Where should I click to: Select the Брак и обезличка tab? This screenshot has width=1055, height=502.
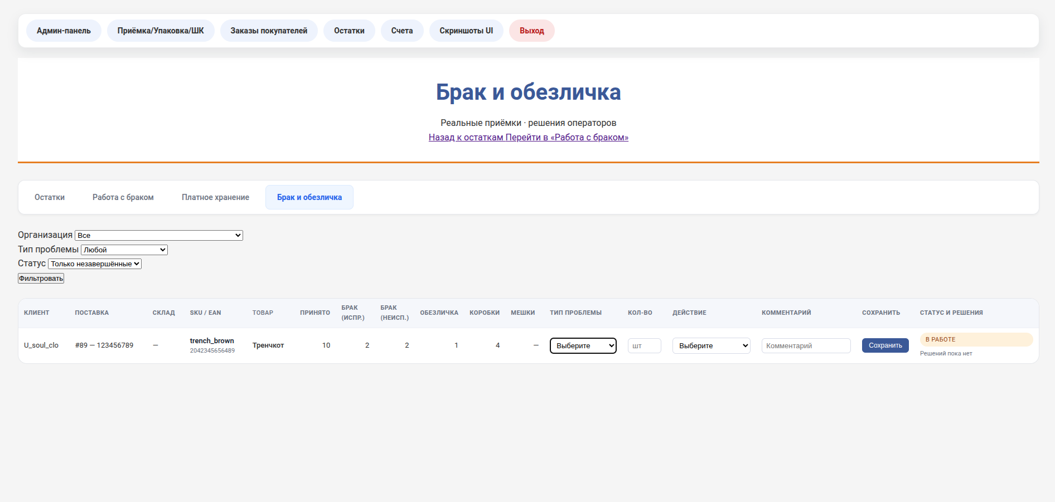coord(309,197)
